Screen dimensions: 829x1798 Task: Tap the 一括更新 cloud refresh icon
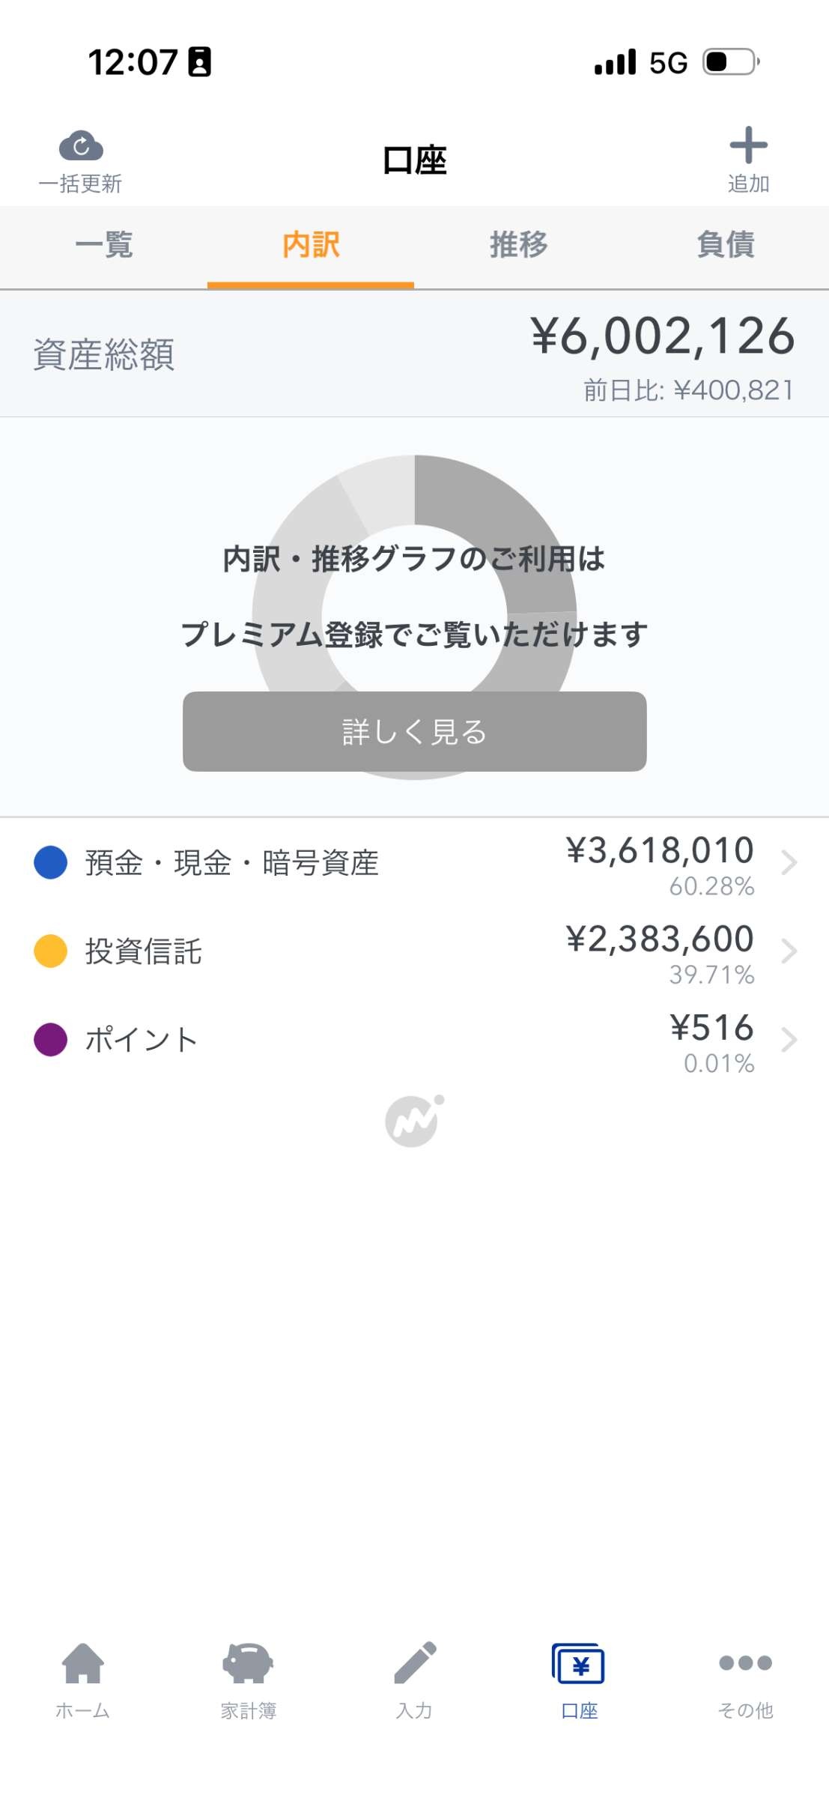click(81, 147)
